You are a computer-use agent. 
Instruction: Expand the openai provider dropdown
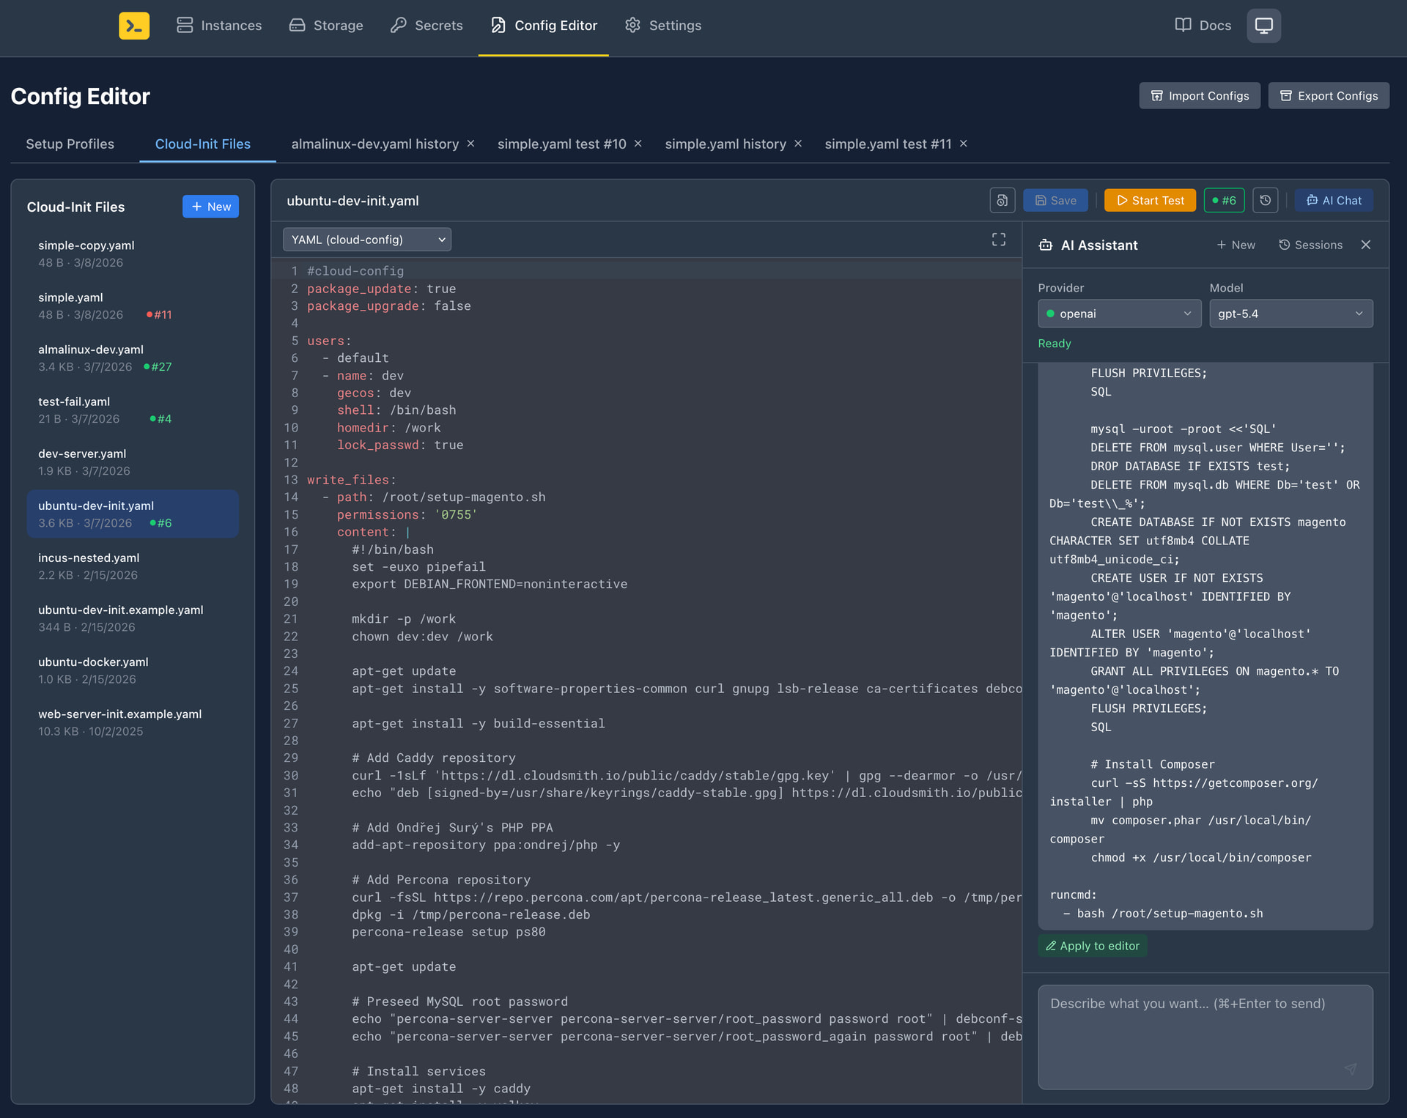1119,314
